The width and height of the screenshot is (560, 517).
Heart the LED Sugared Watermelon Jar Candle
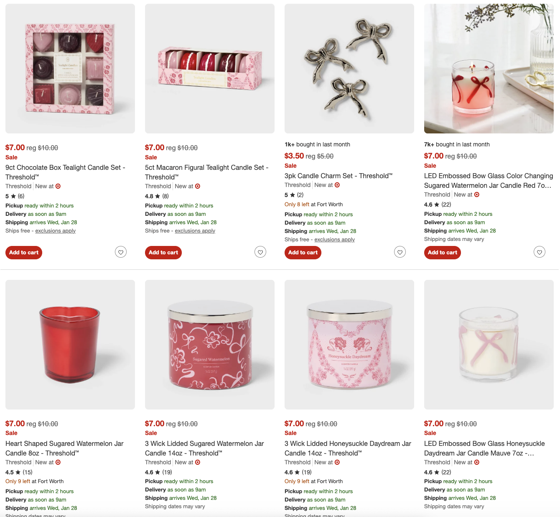pyautogui.click(x=540, y=252)
